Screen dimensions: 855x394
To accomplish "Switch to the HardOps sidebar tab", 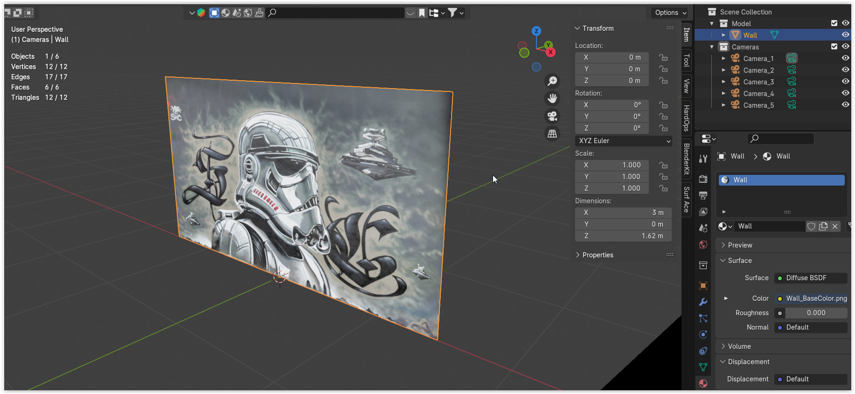I will (687, 118).
